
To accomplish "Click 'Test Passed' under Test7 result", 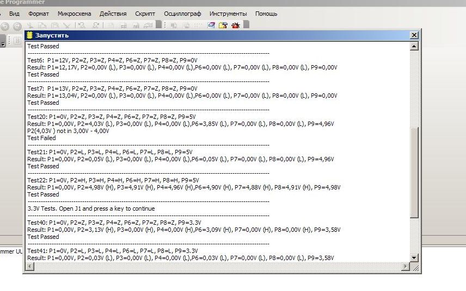I will pyautogui.click(x=43, y=103).
